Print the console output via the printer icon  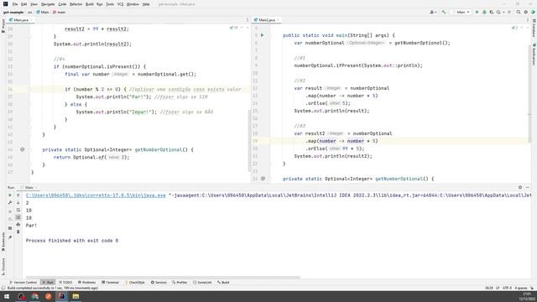pos(18,225)
